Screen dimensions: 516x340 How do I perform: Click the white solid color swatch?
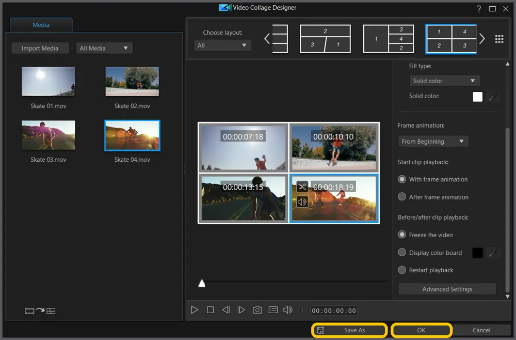[x=477, y=97]
